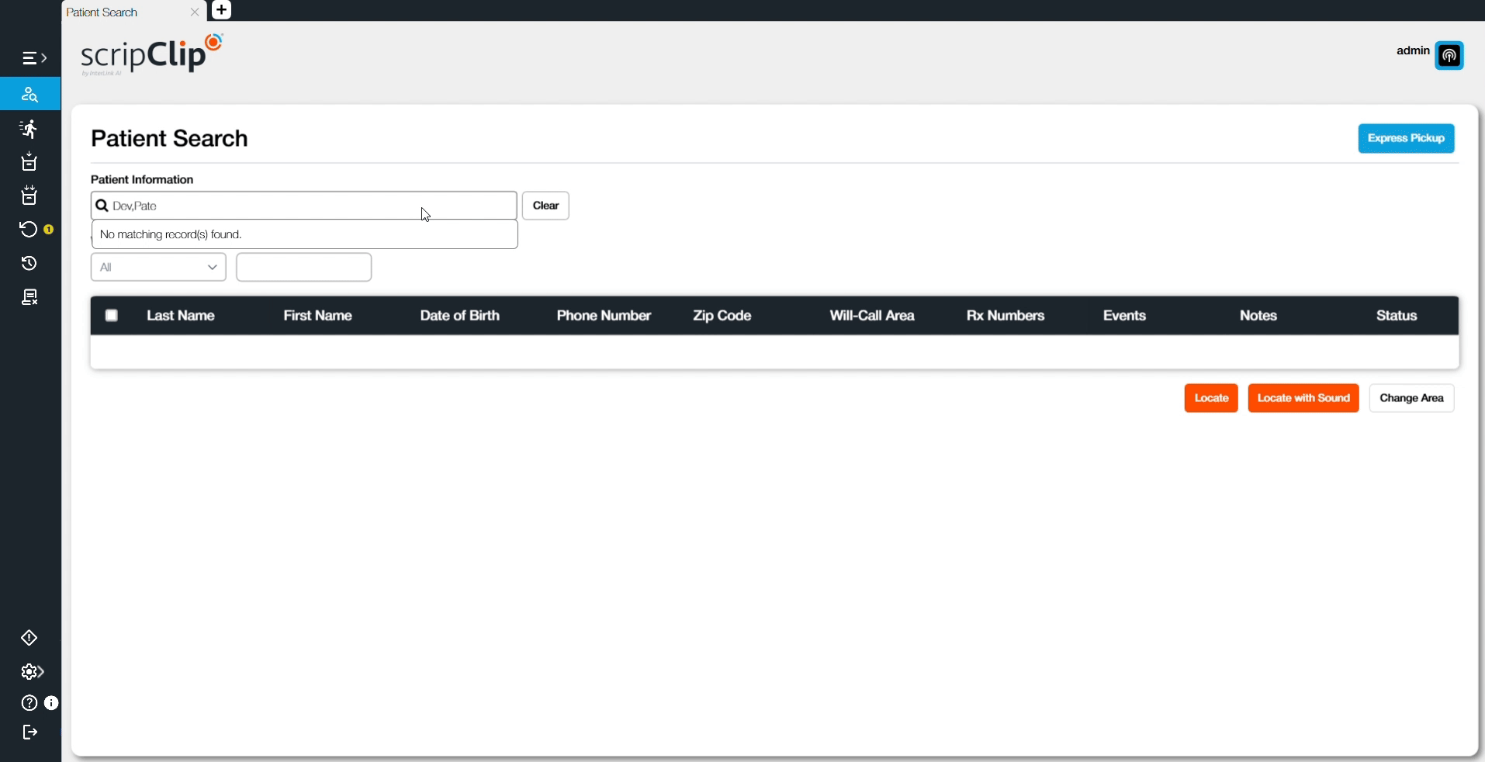1485x762 pixels.
Task: Click the log out icon
Action: 29,733
